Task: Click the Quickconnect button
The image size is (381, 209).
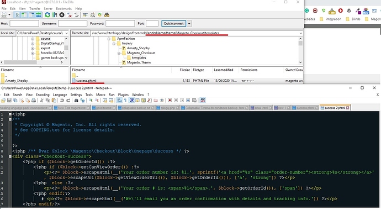Action: [173, 23]
